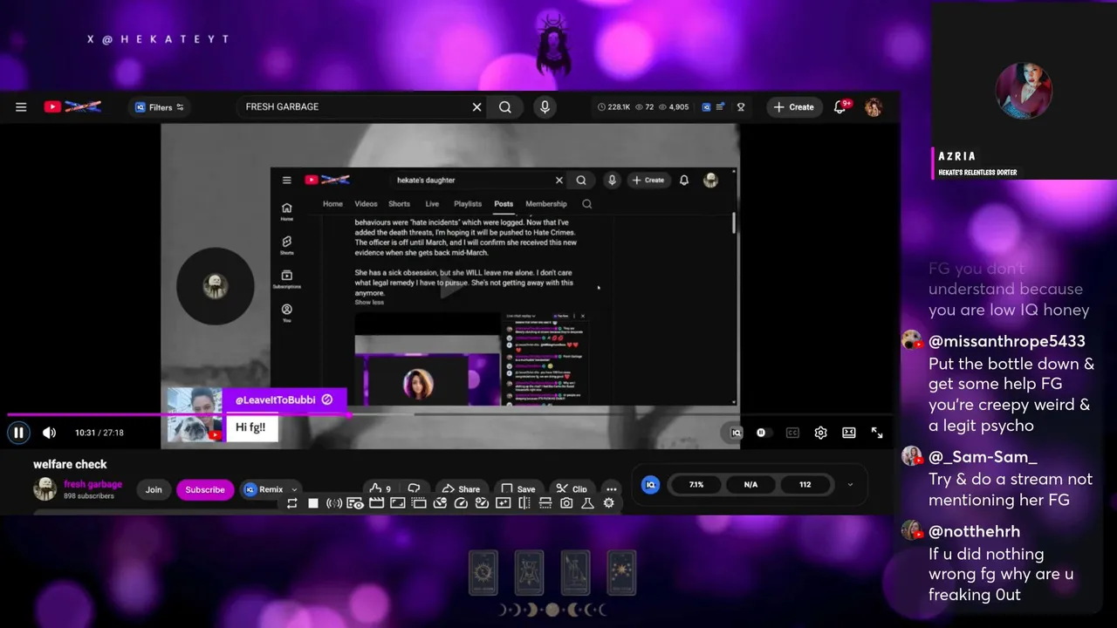
Task: Open enhancer toolbar settings gear
Action: pyautogui.click(x=608, y=503)
